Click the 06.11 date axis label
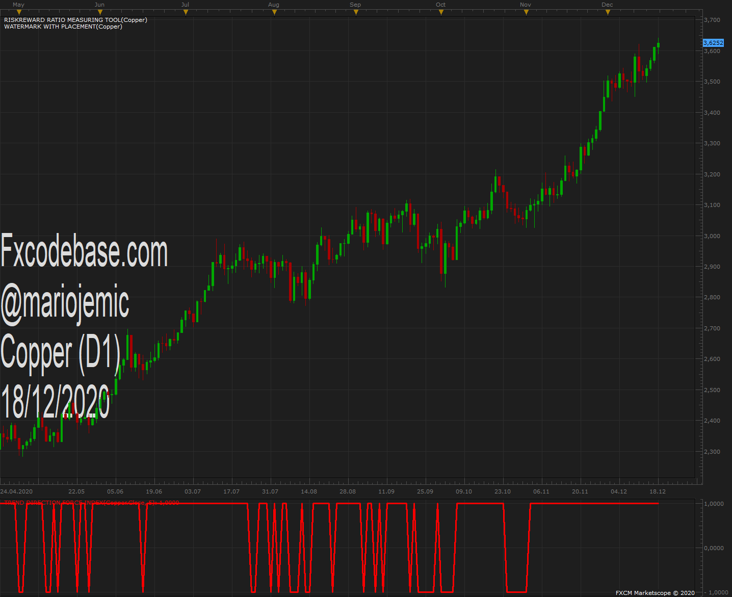 coord(541,491)
